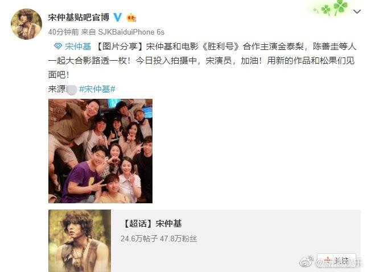This screenshot has height=272, width=367.
Task: Open the 宋仲基贴吧官博 username link
Action: point(79,17)
